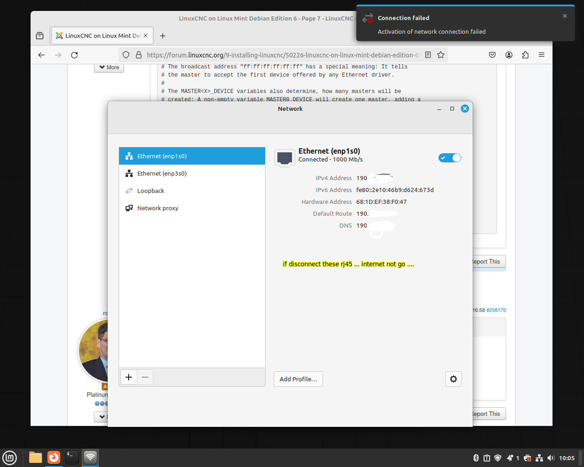584x467 pixels.
Task: Click the hardware address 68:1D:EF:38:F0:47
Action: pos(381,202)
